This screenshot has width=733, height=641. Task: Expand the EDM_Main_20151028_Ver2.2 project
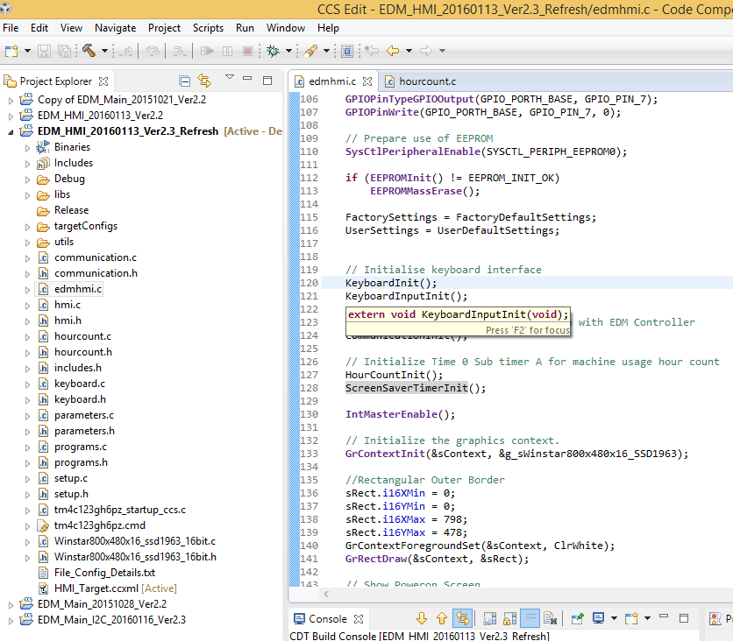pos(11,604)
